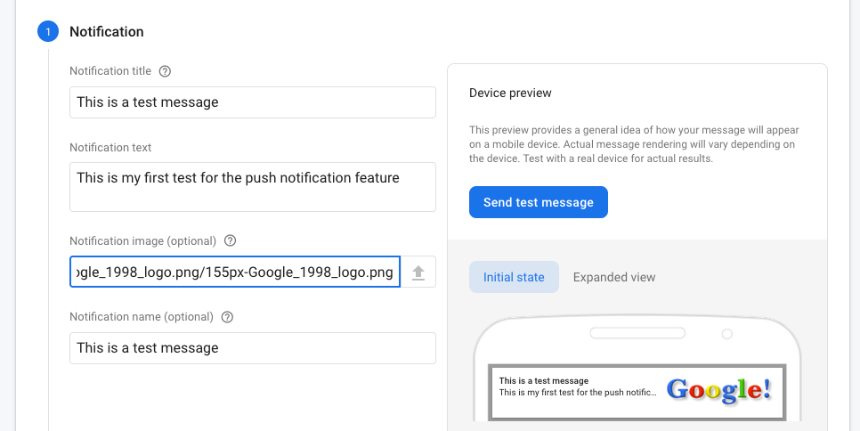
Task: Select the truncated preview body text
Action: pyautogui.click(x=578, y=393)
